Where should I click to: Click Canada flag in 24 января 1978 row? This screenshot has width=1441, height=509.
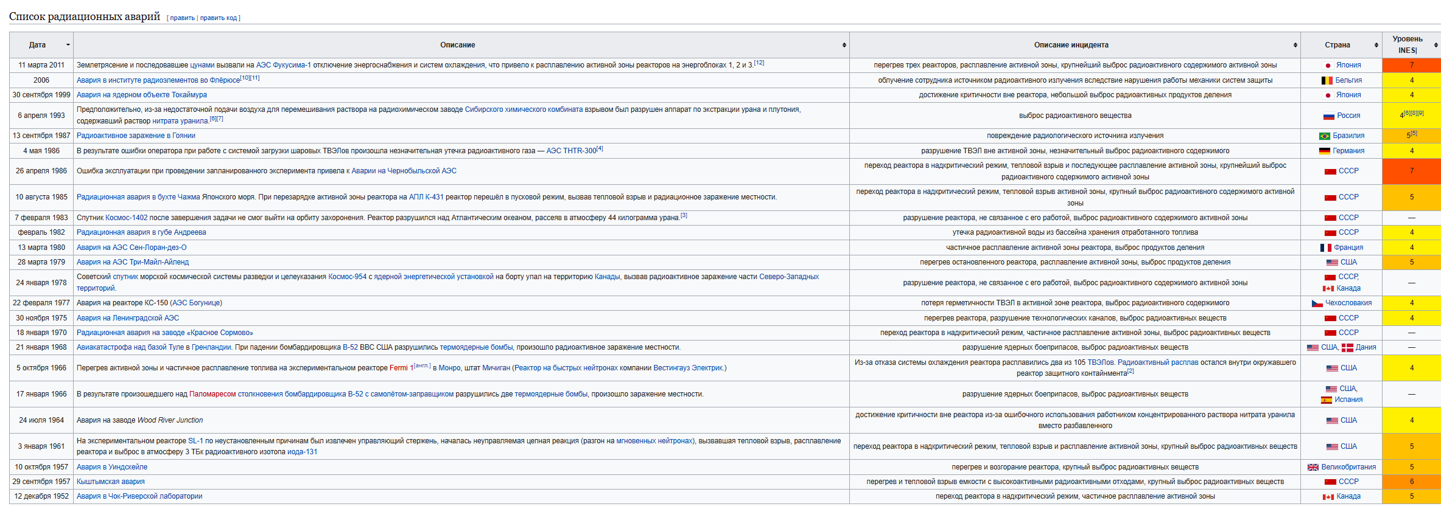1328,289
